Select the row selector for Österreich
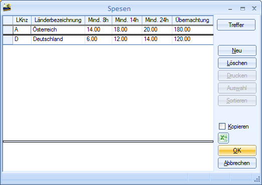This screenshot has height=185, width=262. point(8,29)
